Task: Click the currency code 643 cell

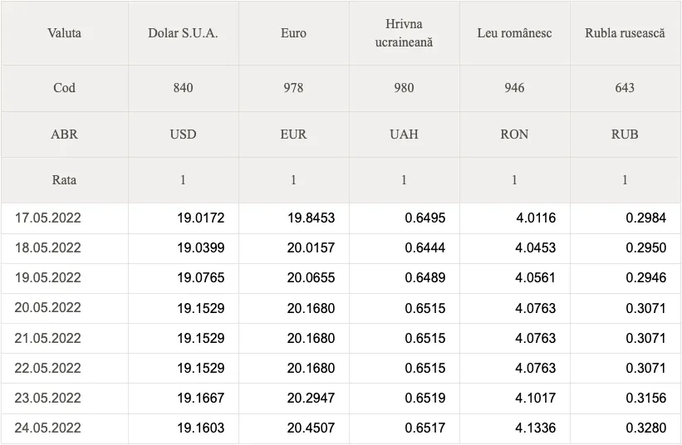Action: coord(625,88)
